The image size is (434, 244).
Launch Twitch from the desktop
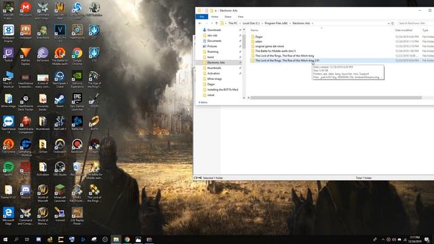tap(8, 54)
